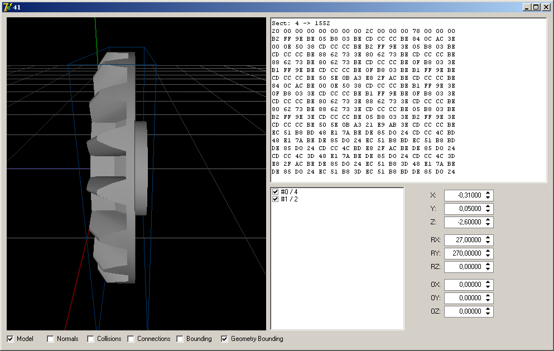
Task: Uncheck the Model checkbox
Action: pyautogui.click(x=10, y=339)
